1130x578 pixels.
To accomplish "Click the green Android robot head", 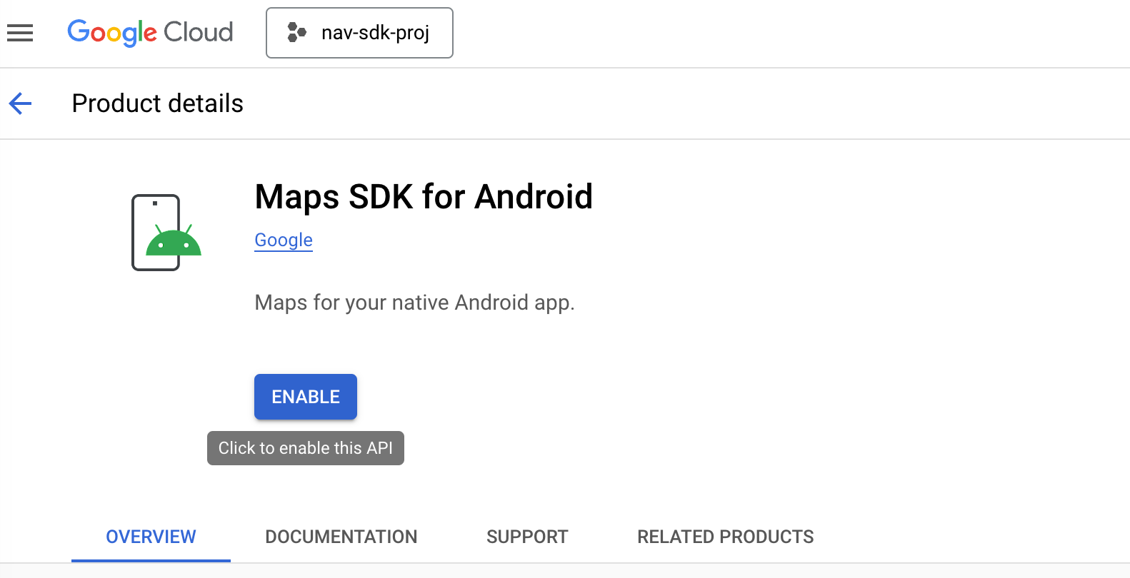I will (x=174, y=243).
